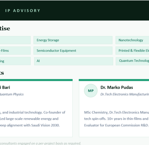Click the Dr.Tech Electronics Manufacturing subtitle
Image resolution: width=149 pixels, height=145 pixels.
click(x=125, y=94)
